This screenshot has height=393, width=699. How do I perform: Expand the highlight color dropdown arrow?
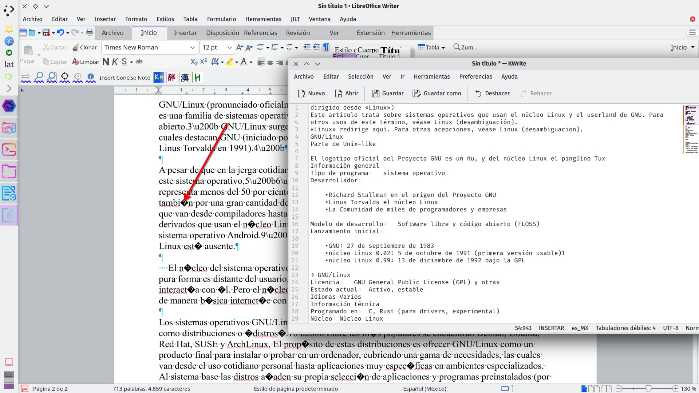point(237,62)
